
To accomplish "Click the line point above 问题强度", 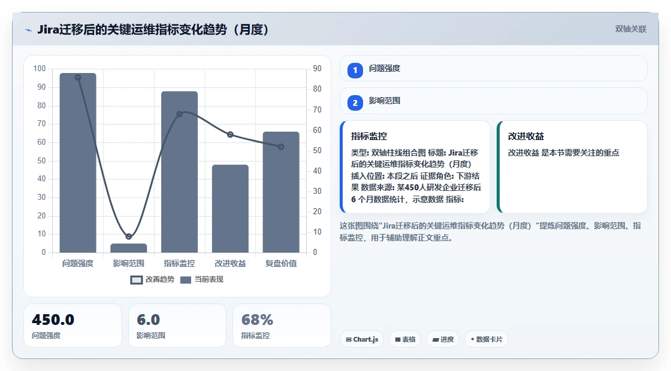I will 78,77.
